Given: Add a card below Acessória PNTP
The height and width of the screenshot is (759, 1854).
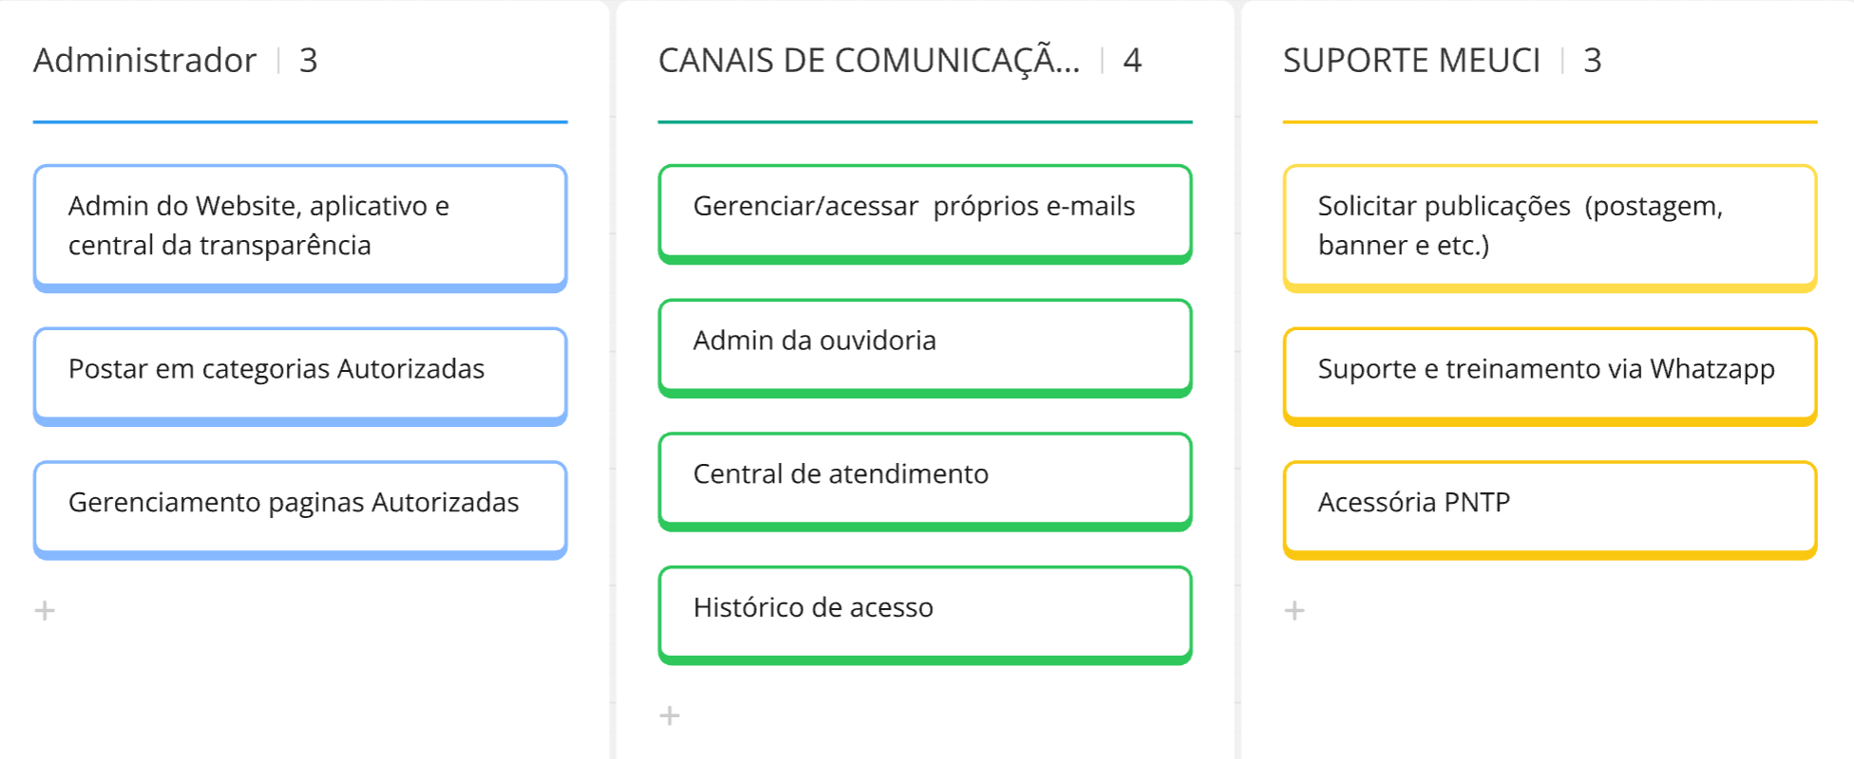Looking at the screenshot, I should 1295,610.
